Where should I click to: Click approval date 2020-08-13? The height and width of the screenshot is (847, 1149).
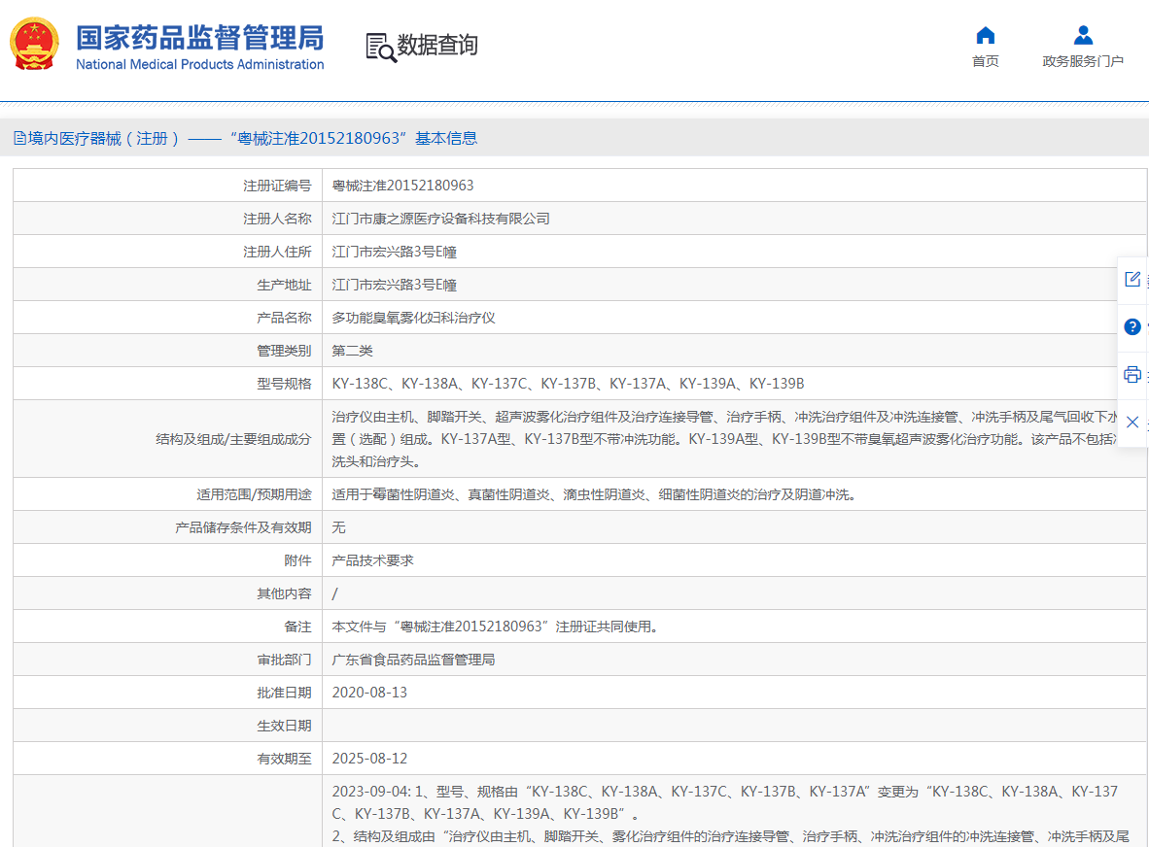point(369,693)
